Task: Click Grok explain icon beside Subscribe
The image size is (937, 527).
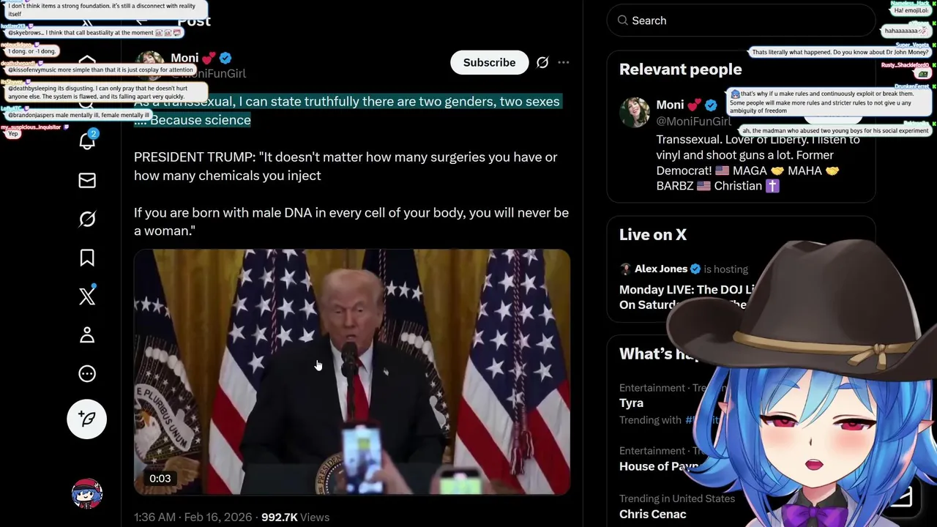Action: pyautogui.click(x=542, y=62)
